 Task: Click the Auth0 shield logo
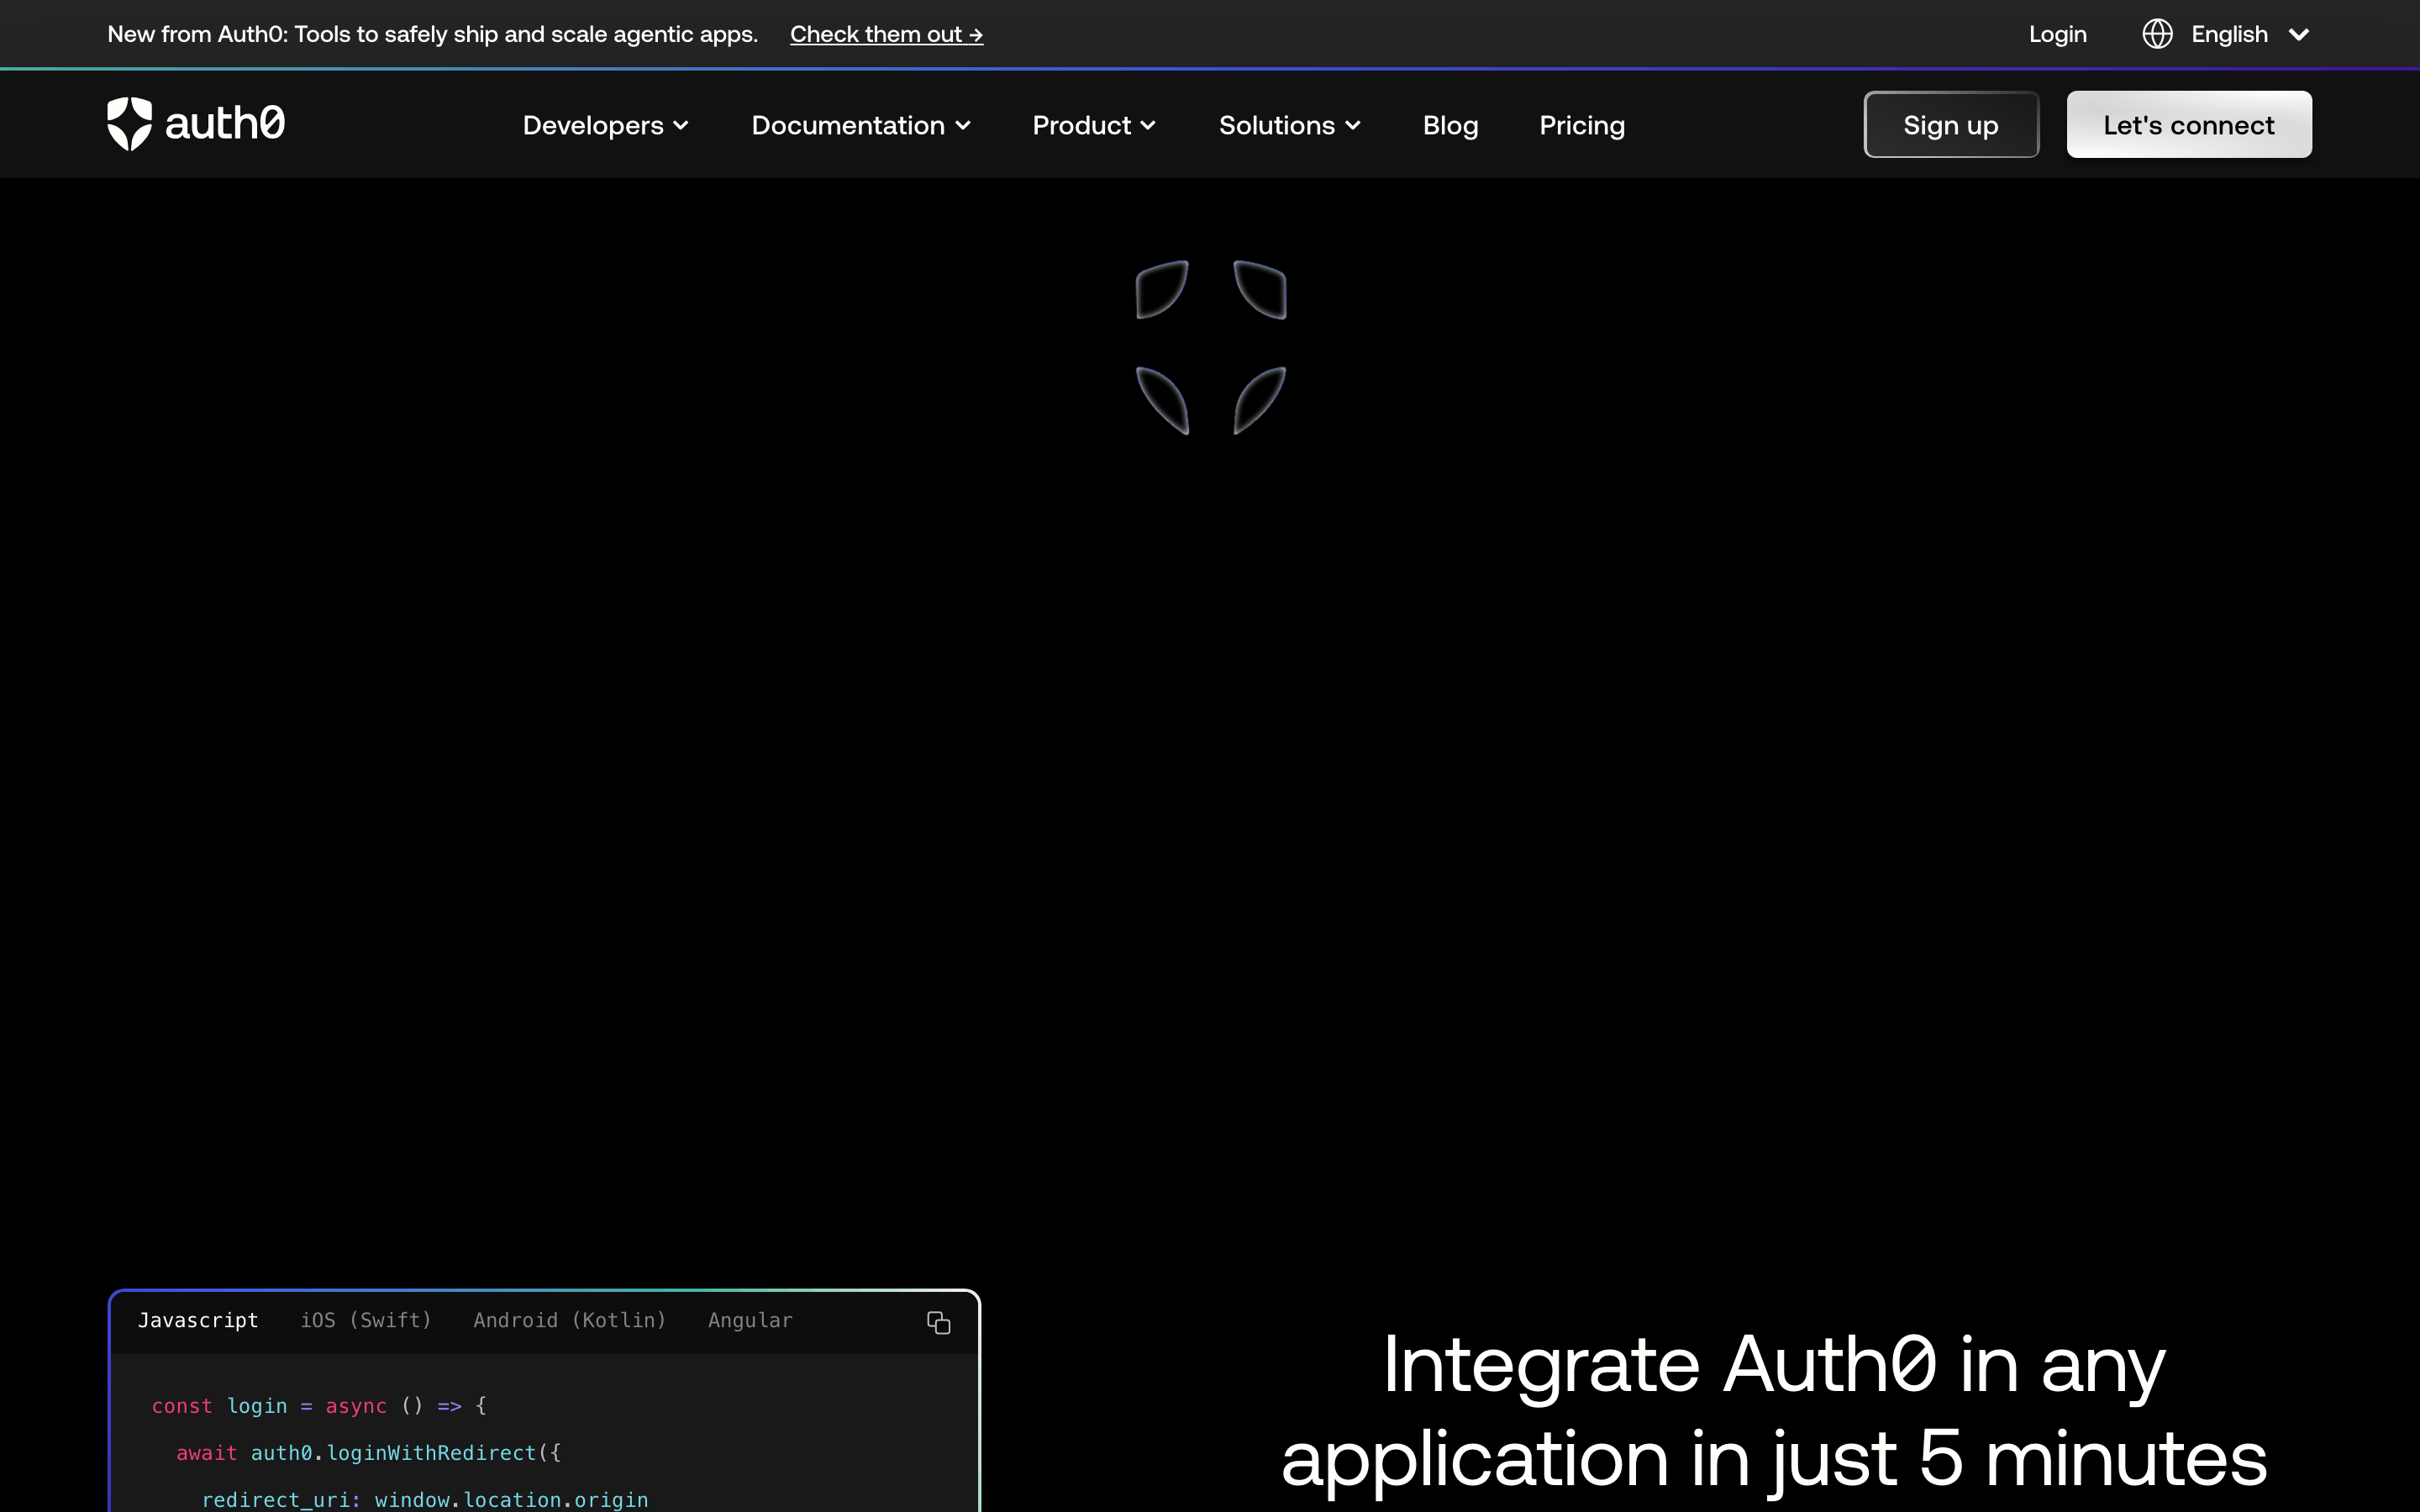[x=196, y=124]
